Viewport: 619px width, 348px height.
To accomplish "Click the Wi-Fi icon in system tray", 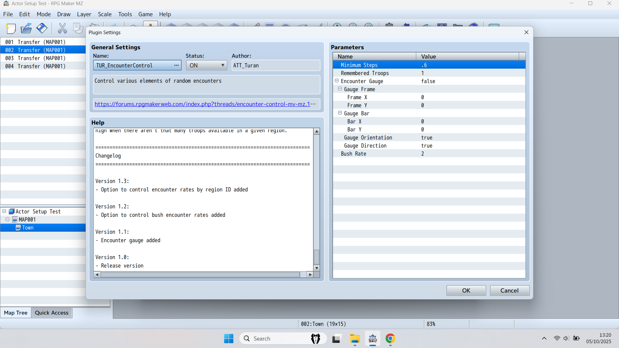I will (557, 338).
